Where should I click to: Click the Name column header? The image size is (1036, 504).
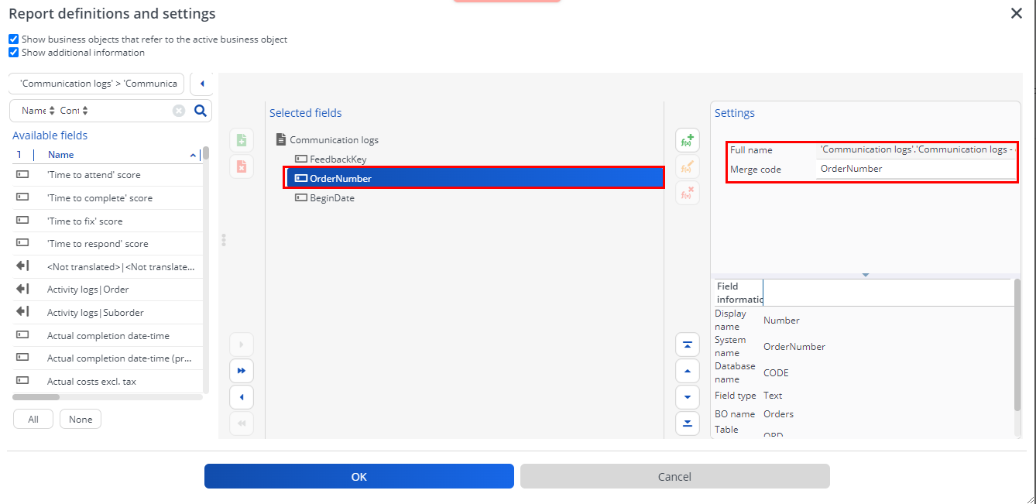[x=61, y=155]
